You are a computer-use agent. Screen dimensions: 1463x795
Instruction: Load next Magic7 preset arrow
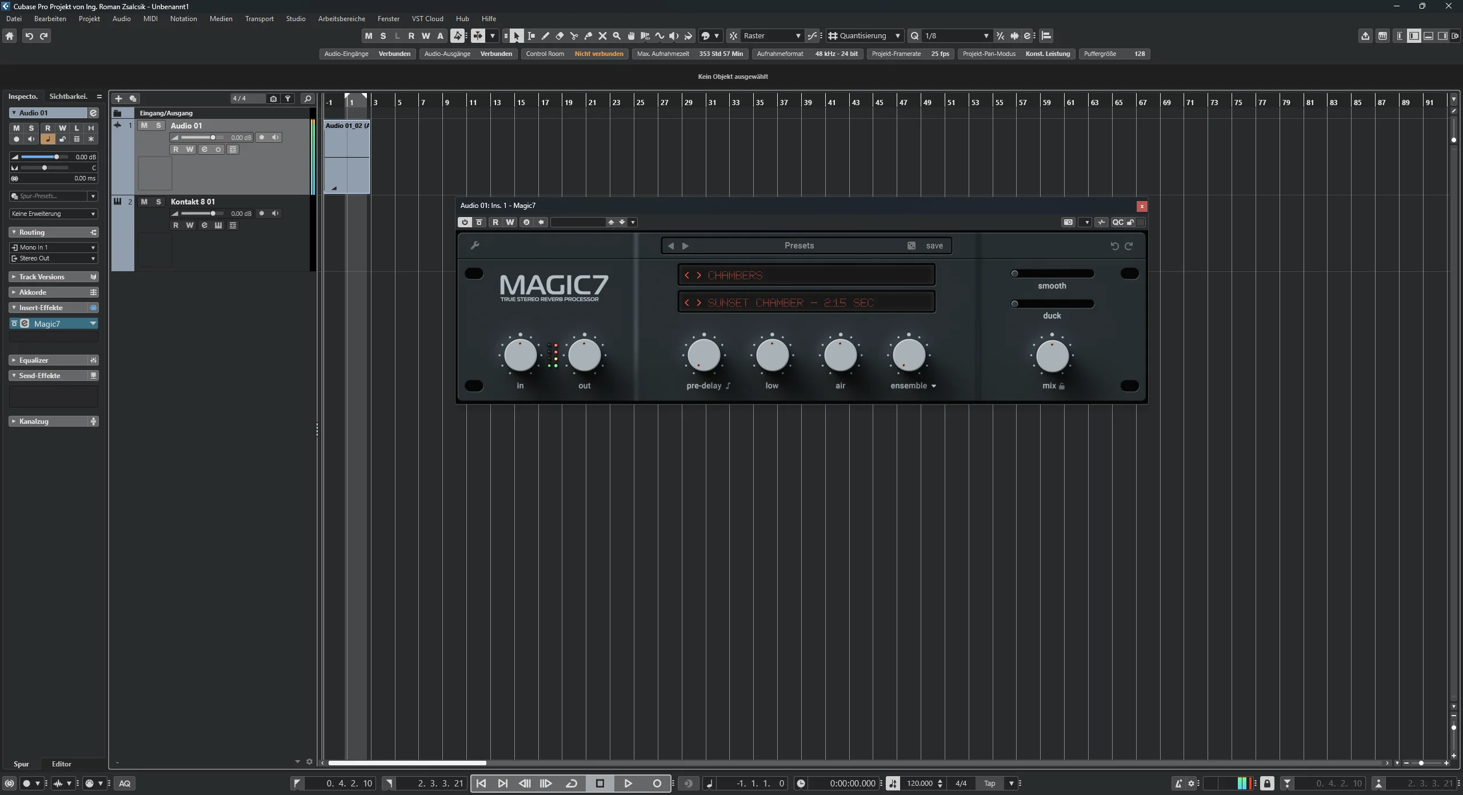click(x=685, y=246)
